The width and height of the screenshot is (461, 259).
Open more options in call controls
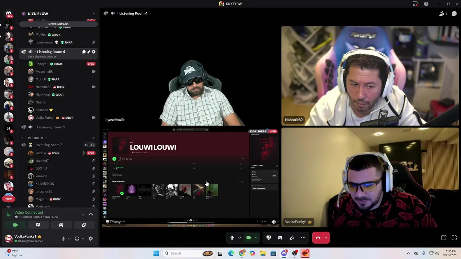pos(303,237)
